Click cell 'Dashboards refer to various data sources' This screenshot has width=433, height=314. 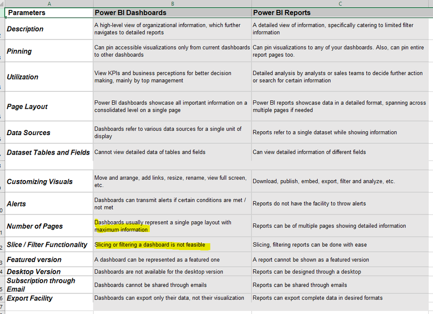point(173,132)
